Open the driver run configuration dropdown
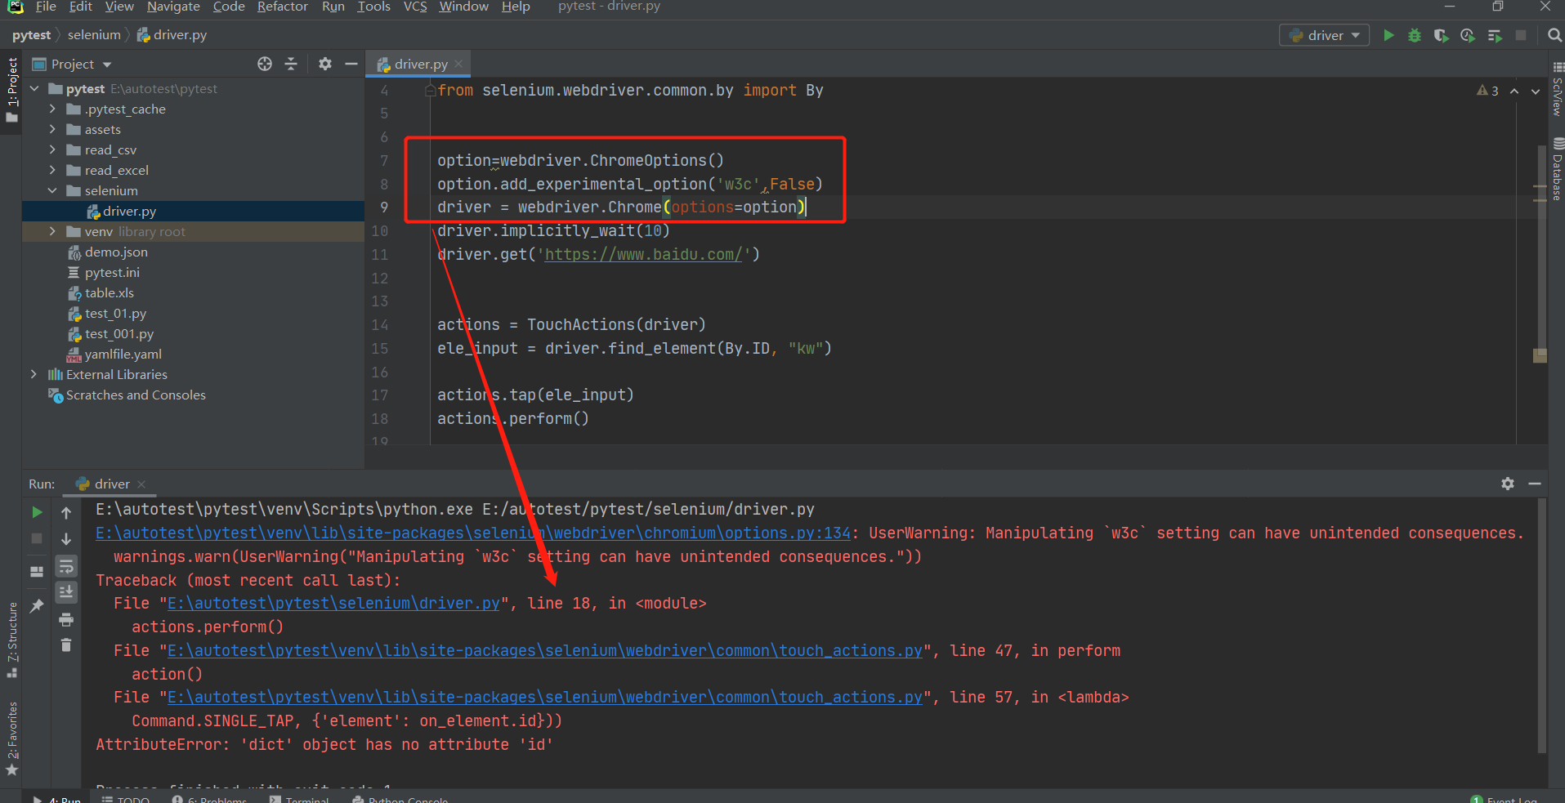The width and height of the screenshot is (1565, 803). click(x=1324, y=35)
